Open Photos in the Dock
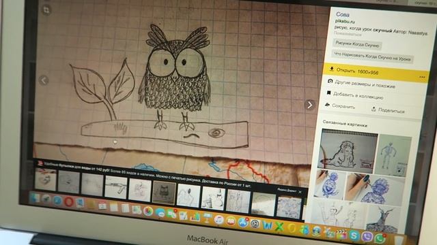 click(148, 211)
